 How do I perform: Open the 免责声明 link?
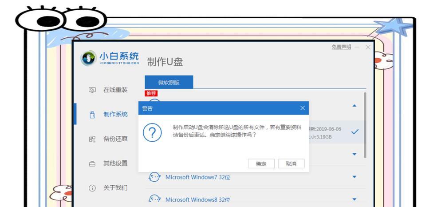(341, 47)
